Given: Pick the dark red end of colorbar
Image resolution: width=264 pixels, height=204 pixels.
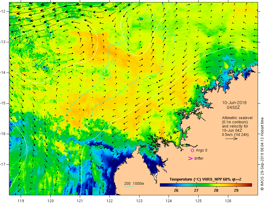Looking at the screenshot, I should point(250,185).
